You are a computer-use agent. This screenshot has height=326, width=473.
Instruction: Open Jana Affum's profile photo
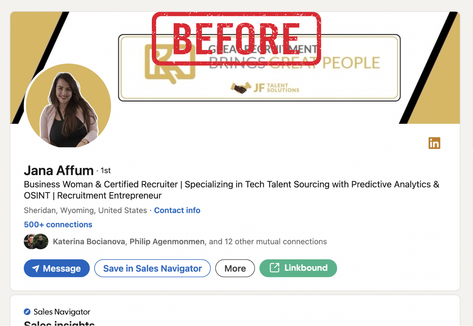(68, 106)
